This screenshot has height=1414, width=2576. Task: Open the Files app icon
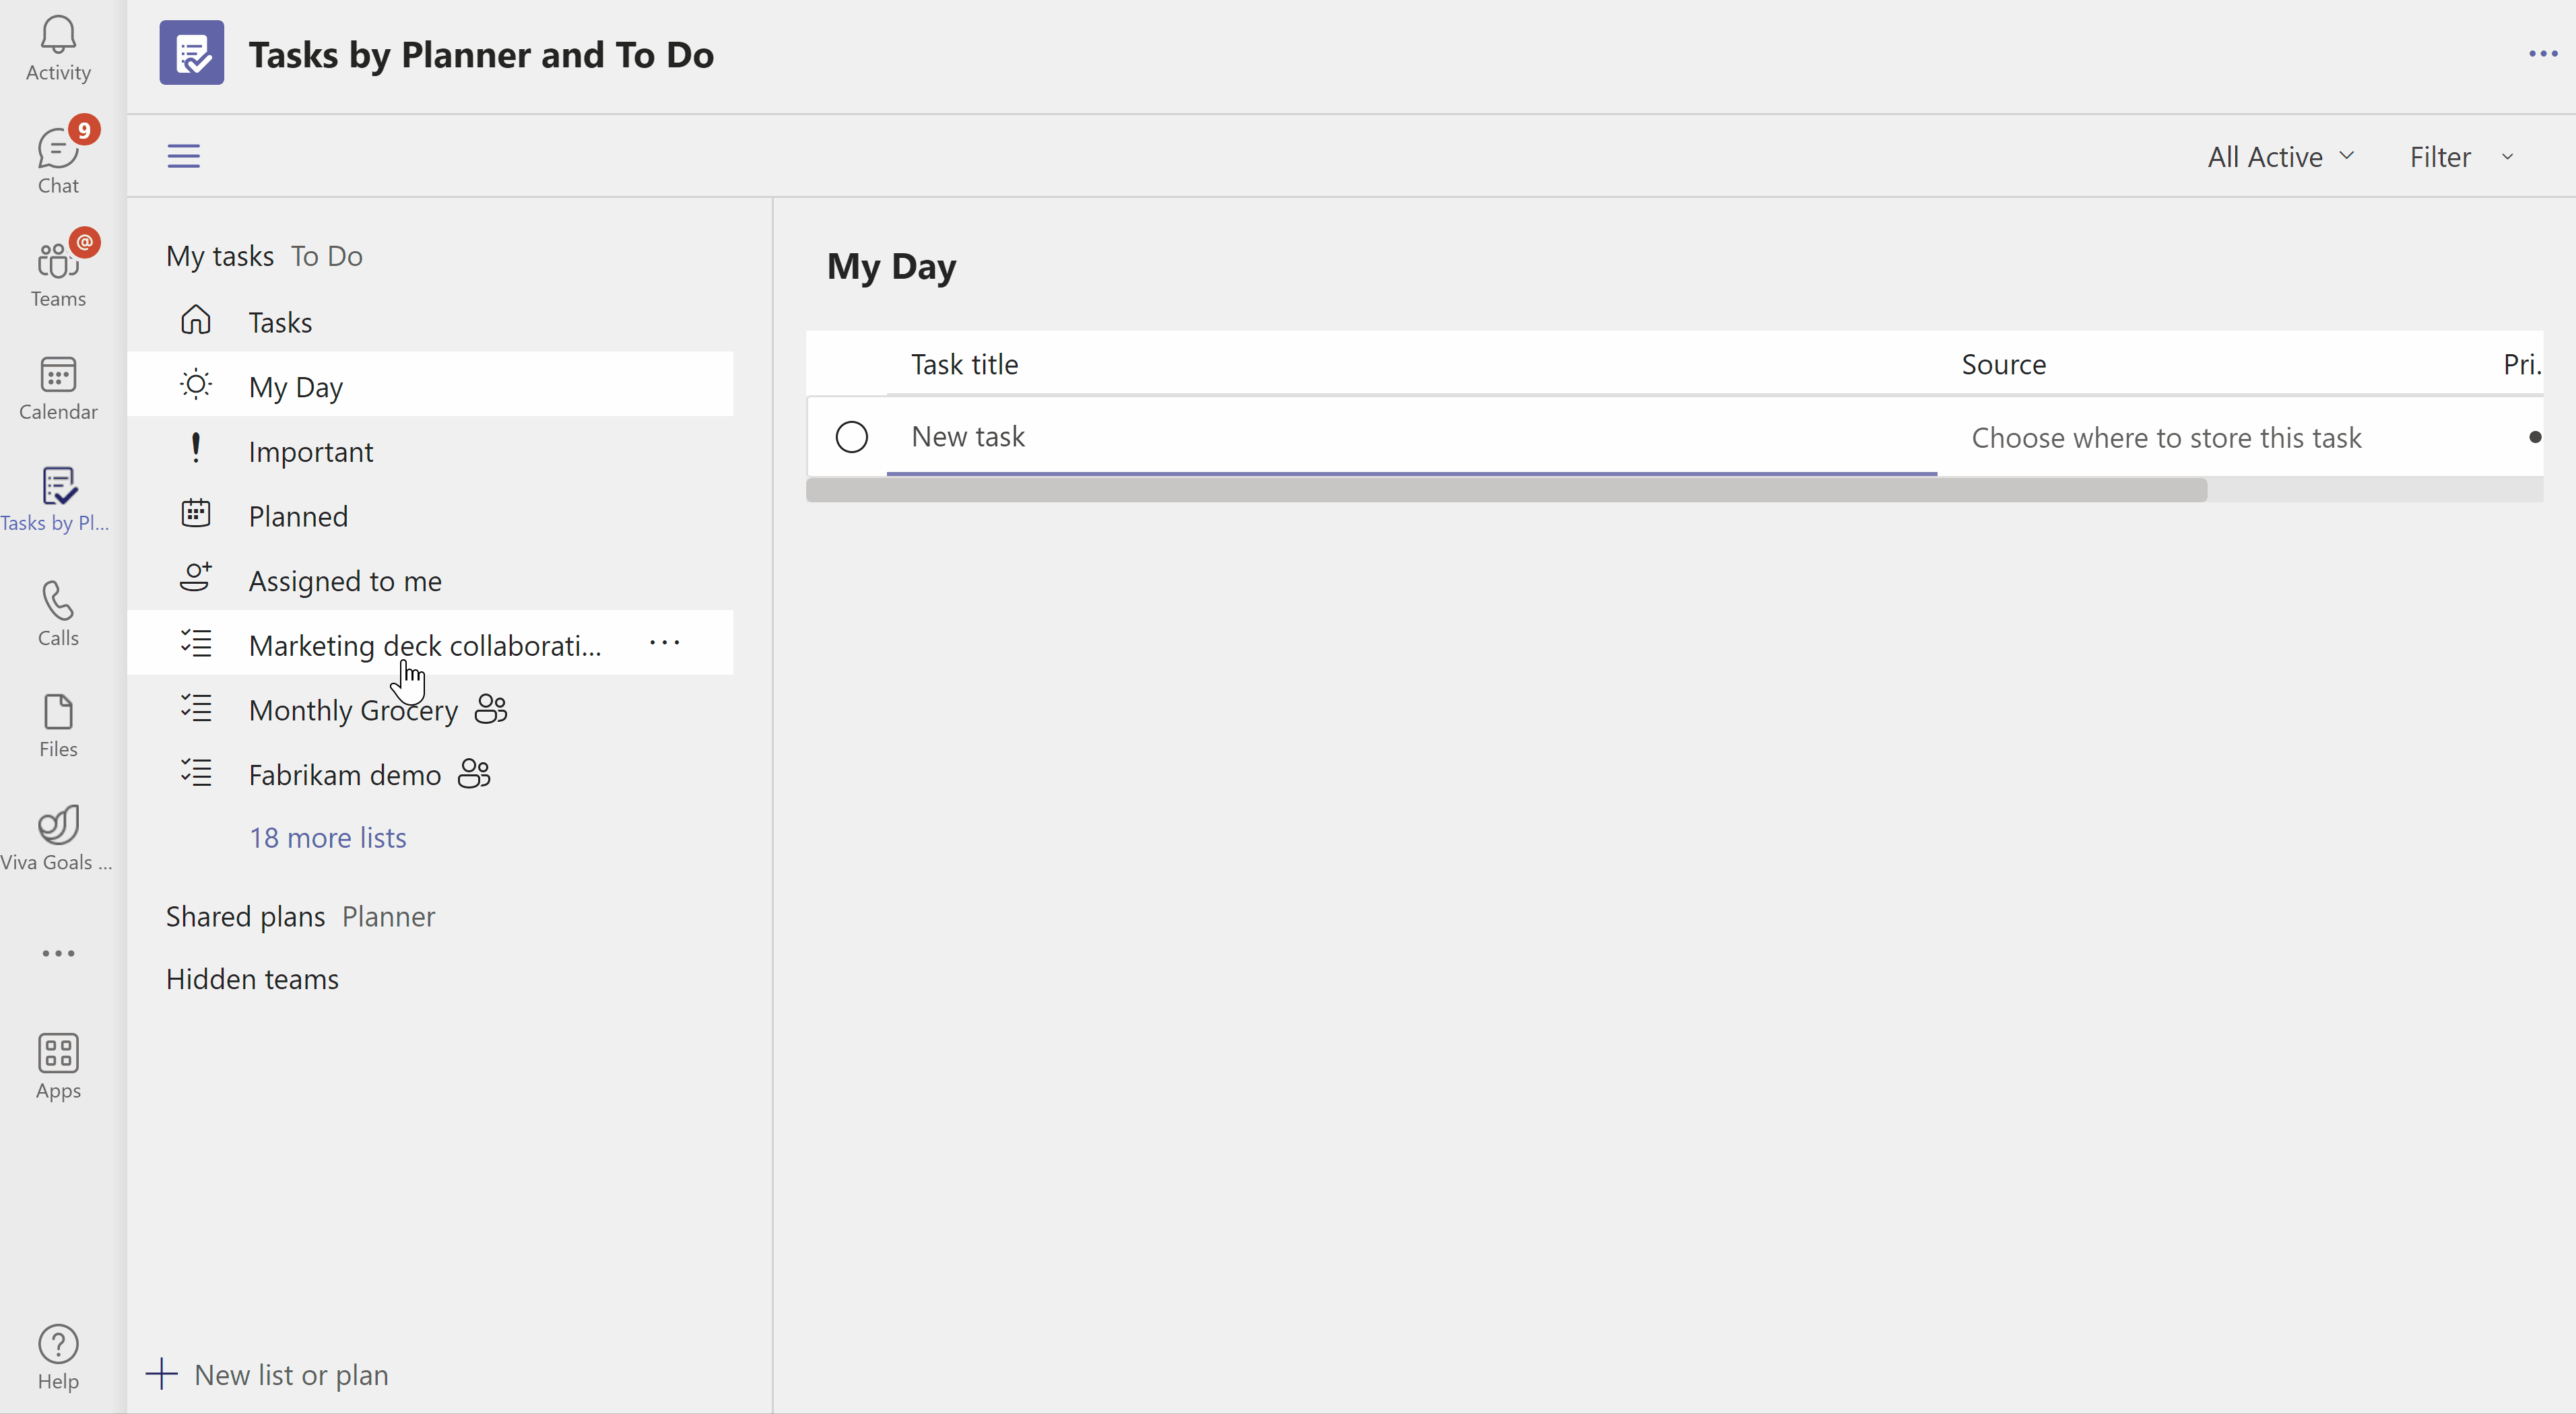point(58,725)
